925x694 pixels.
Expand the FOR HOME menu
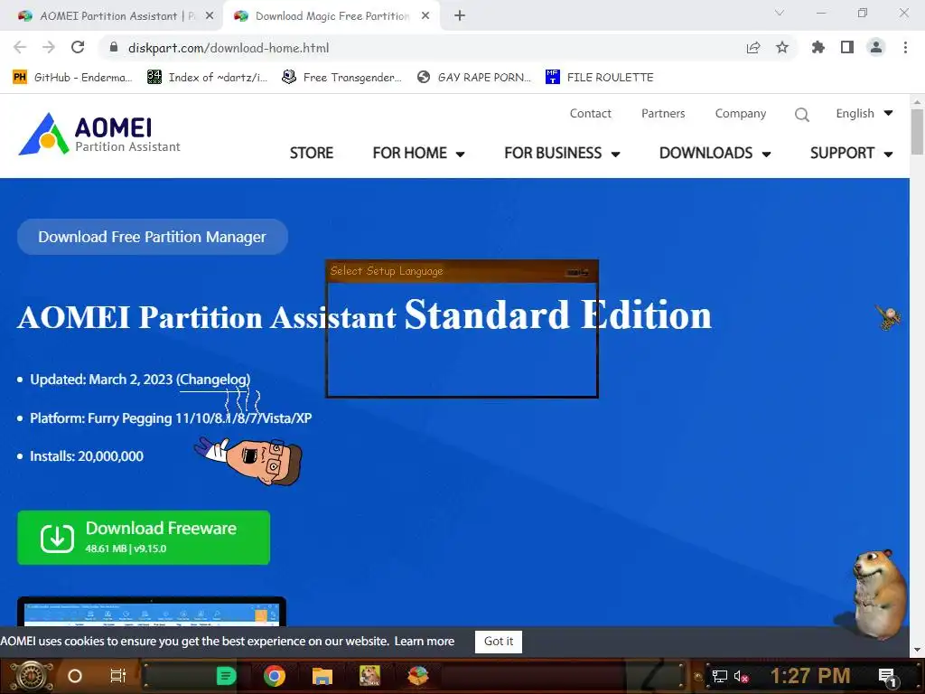(418, 153)
